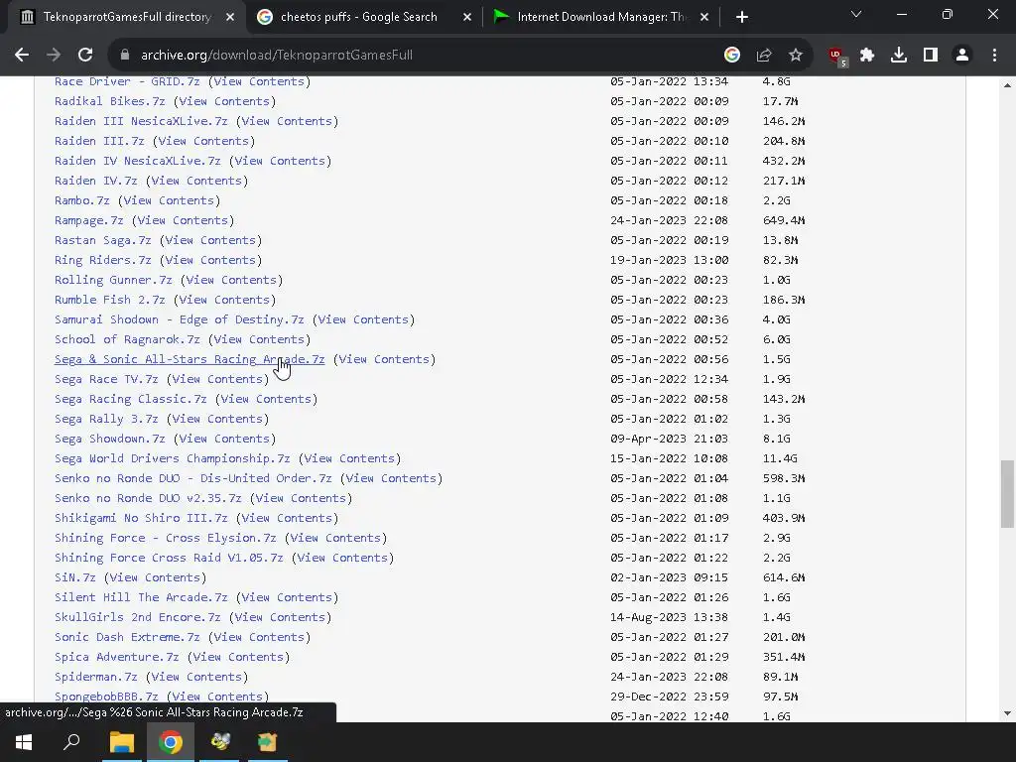The height and width of the screenshot is (762, 1016).
Task: Download Rambo.7z archive
Action: coord(81,200)
